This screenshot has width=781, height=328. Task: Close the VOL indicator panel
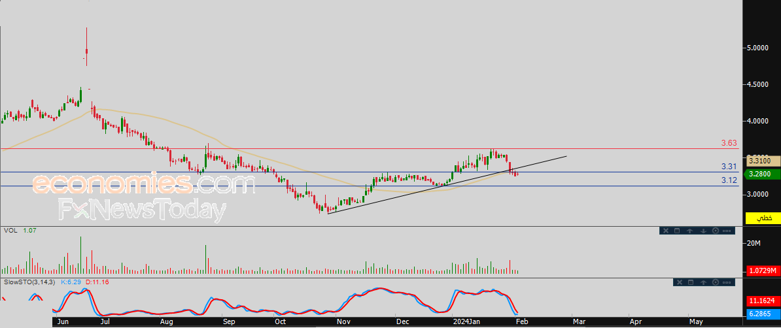665,231
